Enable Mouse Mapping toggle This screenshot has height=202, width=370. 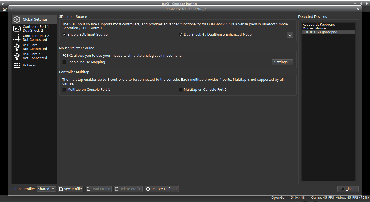tap(64, 62)
